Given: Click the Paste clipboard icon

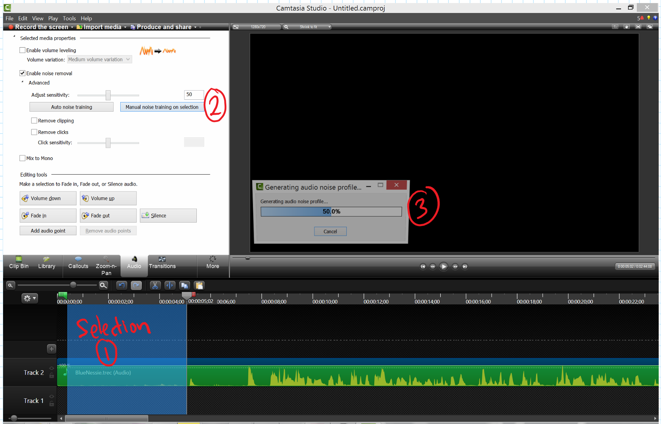Looking at the screenshot, I should [199, 285].
